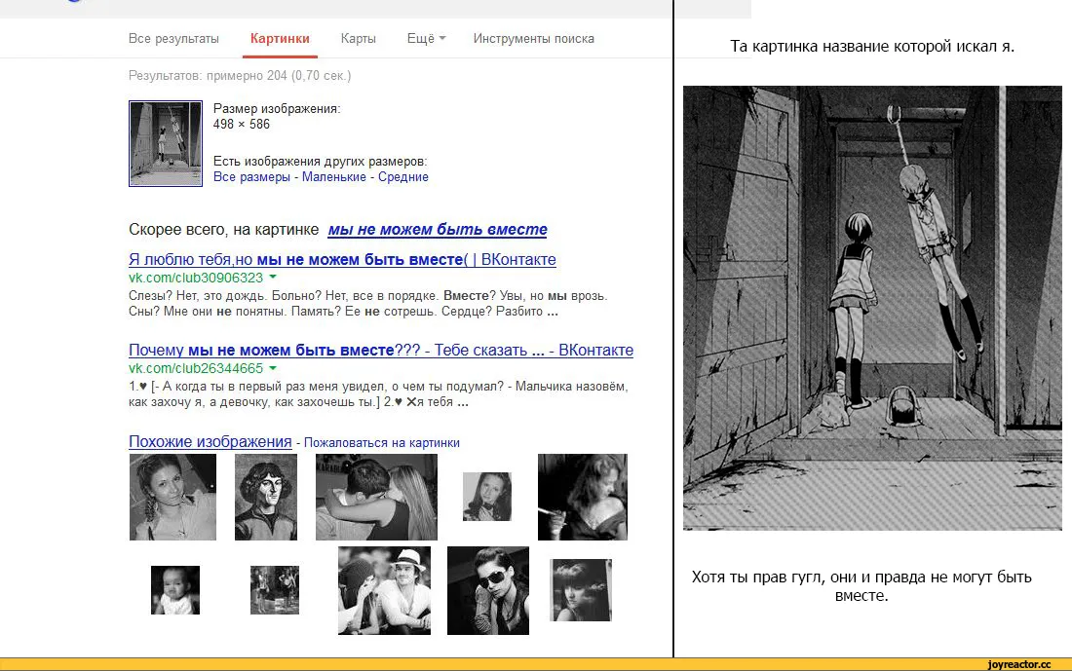Click the text vk.com/club26344665
Image resolution: width=1072 pixels, height=671 pixels.
(196, 368)
